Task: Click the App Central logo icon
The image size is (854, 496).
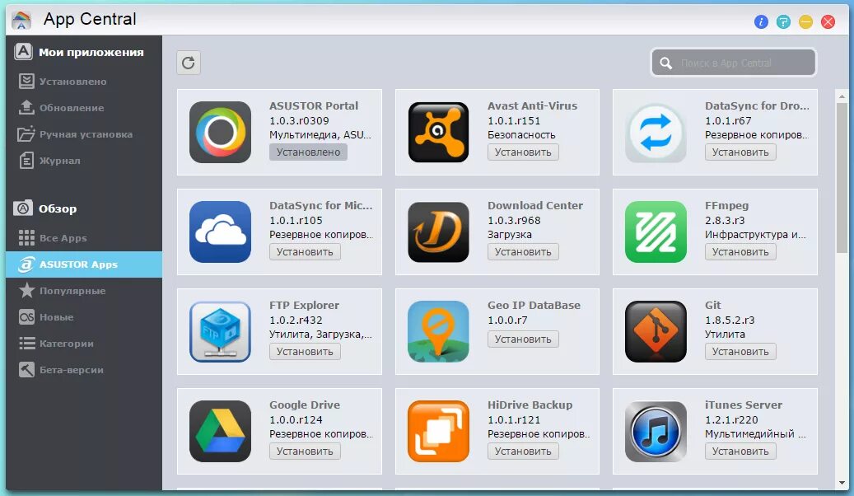Action: [x=21, y=20]
